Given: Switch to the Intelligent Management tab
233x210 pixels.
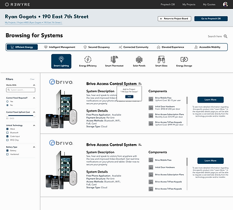Looking at the screenshot, I should point(60,47).
